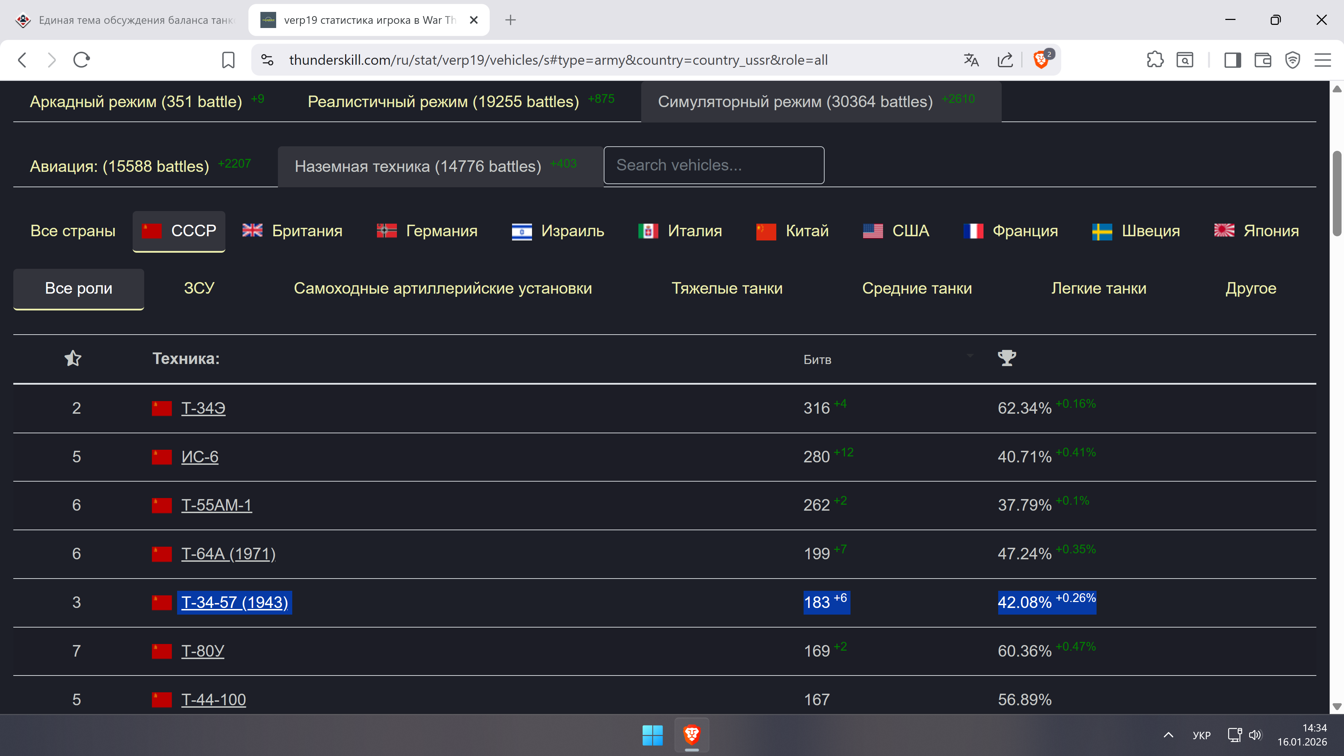Switch to Реалистичный режим tab
The height and width of the screenshot is (756, 1344).
pos(443,101)
